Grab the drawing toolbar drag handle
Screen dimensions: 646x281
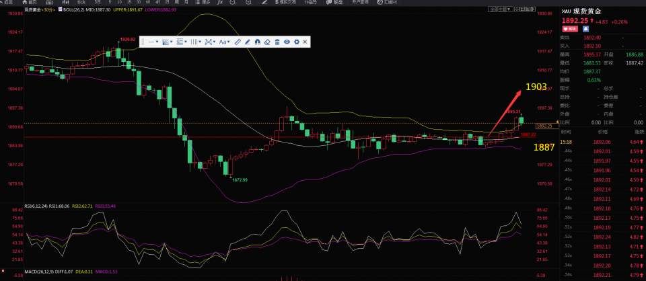pyautogui.click(x=143, y=42)
